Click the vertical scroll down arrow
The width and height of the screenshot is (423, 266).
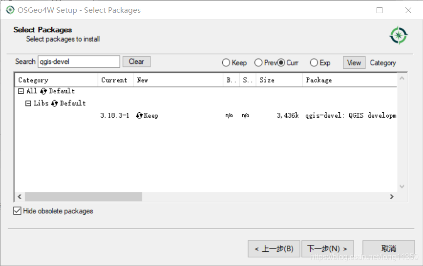coord(402,186)
